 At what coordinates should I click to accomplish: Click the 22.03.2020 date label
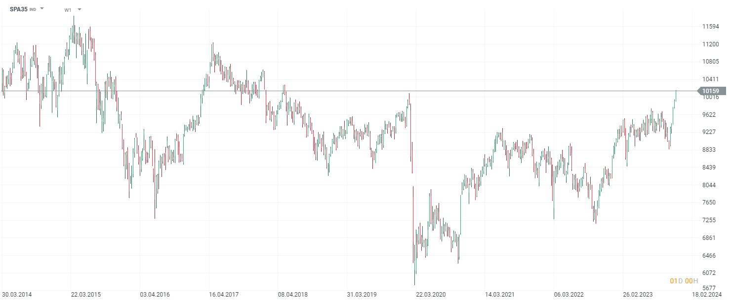(431, 295)
